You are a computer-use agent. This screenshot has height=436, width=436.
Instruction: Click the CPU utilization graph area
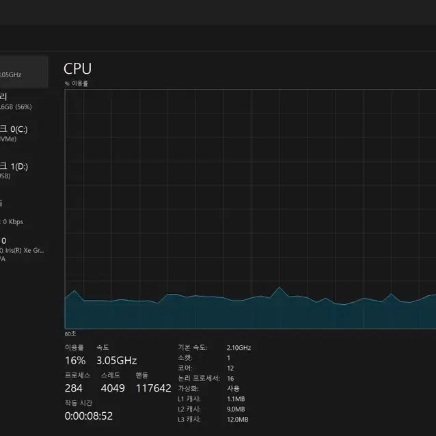tap(250, 209)
